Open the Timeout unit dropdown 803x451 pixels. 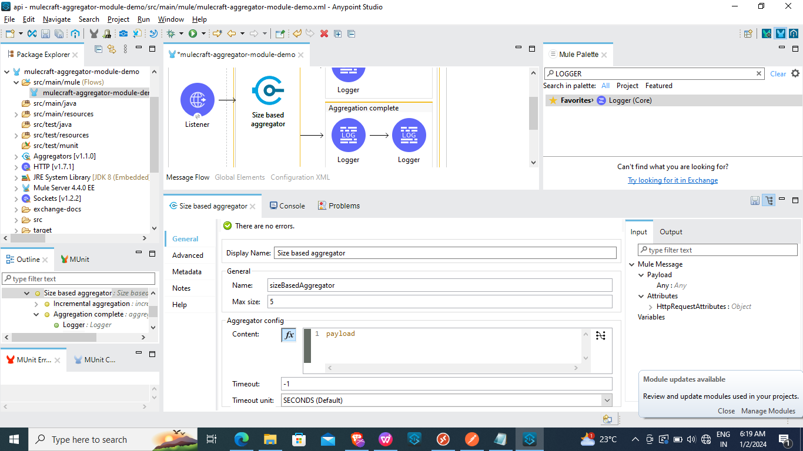[x=607, y=400]
